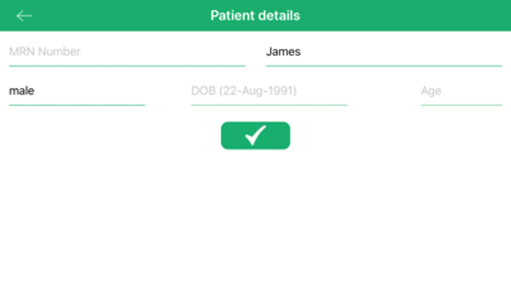
Task: Tap the word male in gender field
Action: click(x=21, y=91)
